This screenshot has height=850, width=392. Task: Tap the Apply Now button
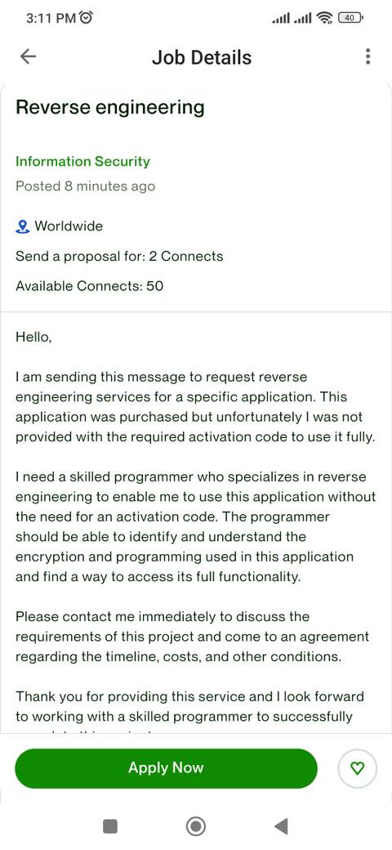pos(166,768)
